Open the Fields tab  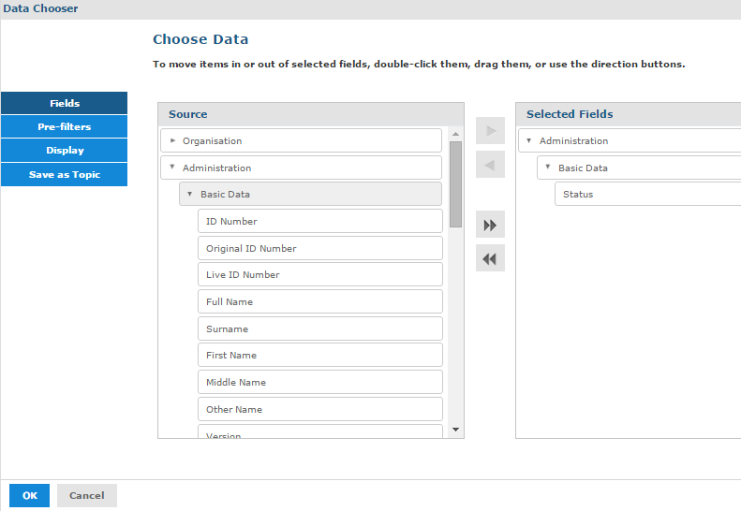65,104
